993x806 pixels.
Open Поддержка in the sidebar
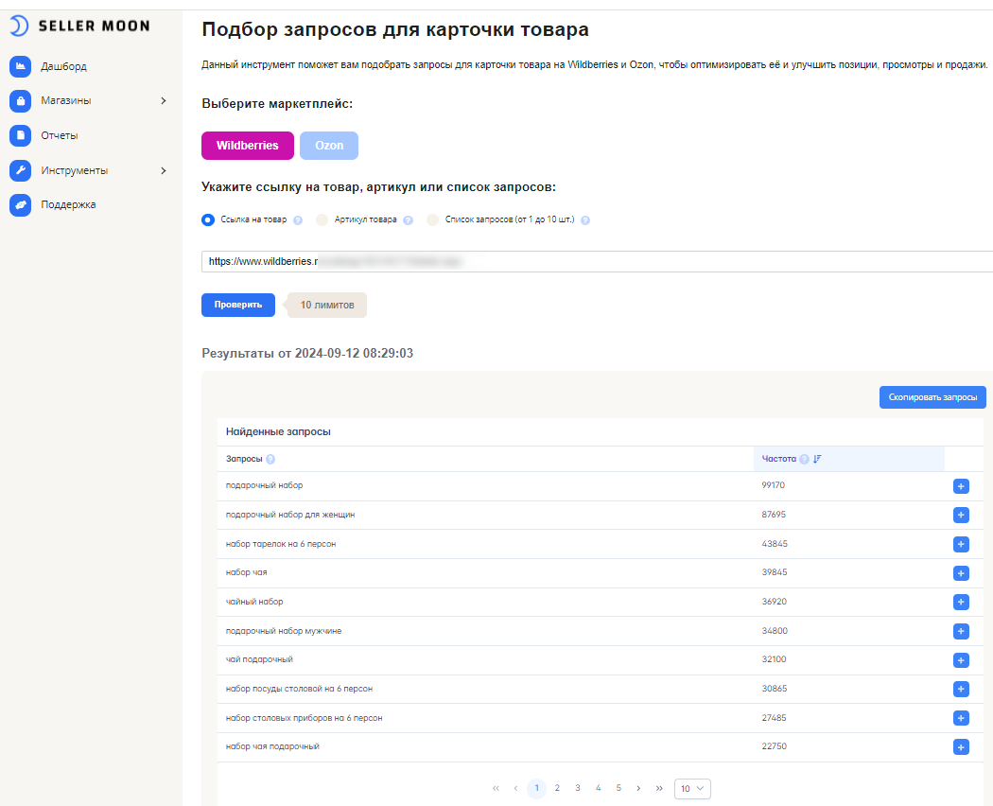point(68,204)
